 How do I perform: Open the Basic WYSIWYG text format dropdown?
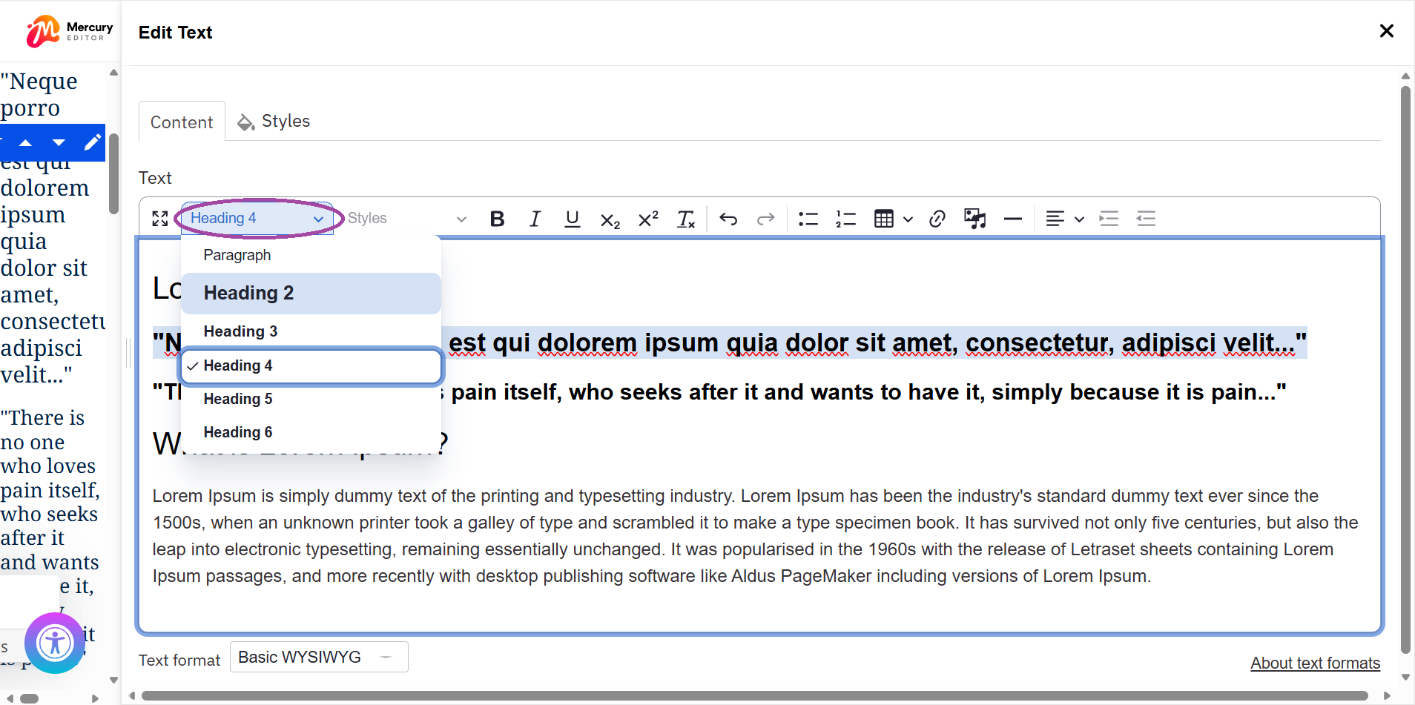(x=318, y=656)
